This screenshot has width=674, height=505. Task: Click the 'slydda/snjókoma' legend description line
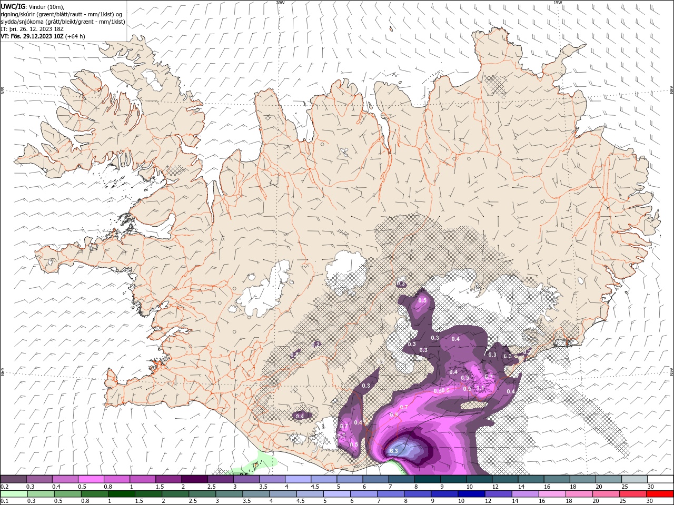[x=63, y=22]
